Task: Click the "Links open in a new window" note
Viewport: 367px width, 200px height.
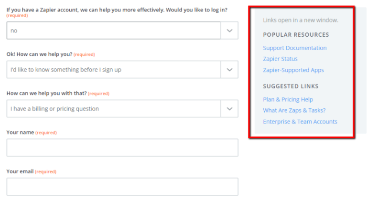Action: coord(301,21)
